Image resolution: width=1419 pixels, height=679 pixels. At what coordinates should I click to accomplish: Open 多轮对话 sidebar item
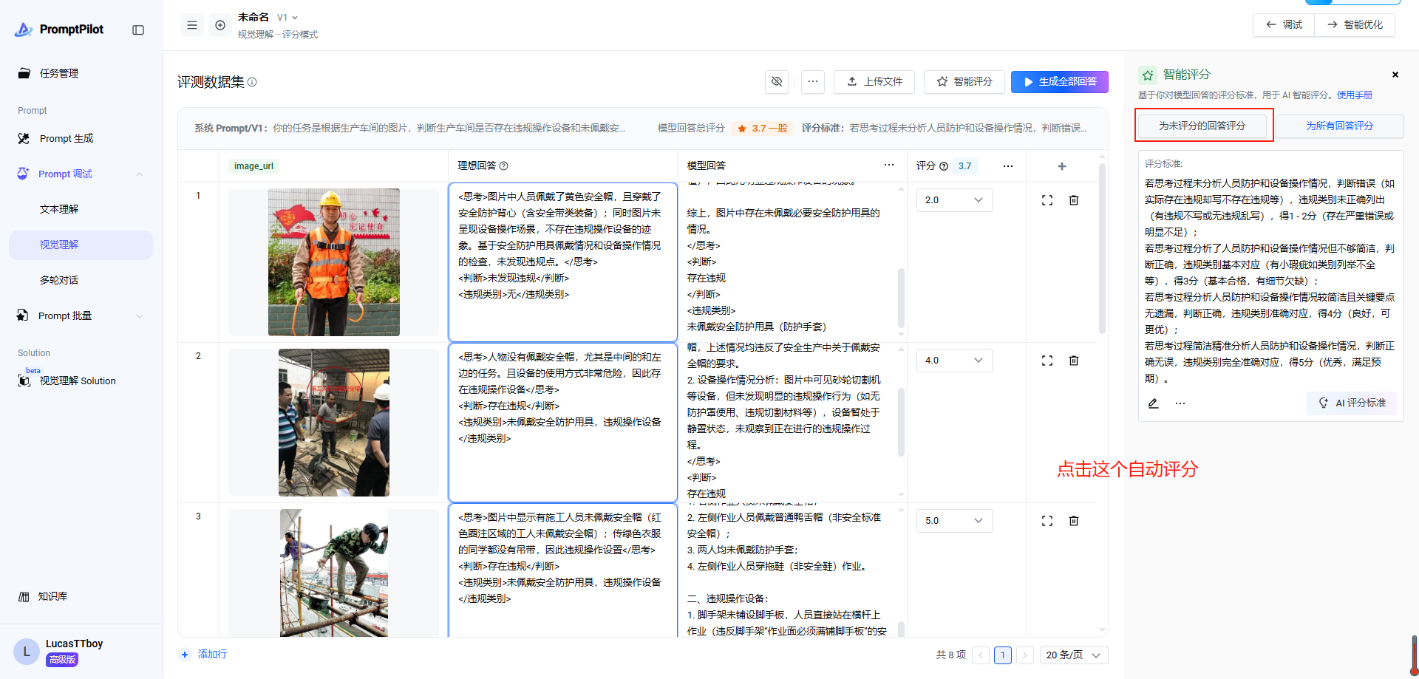(x=59, y=281)
